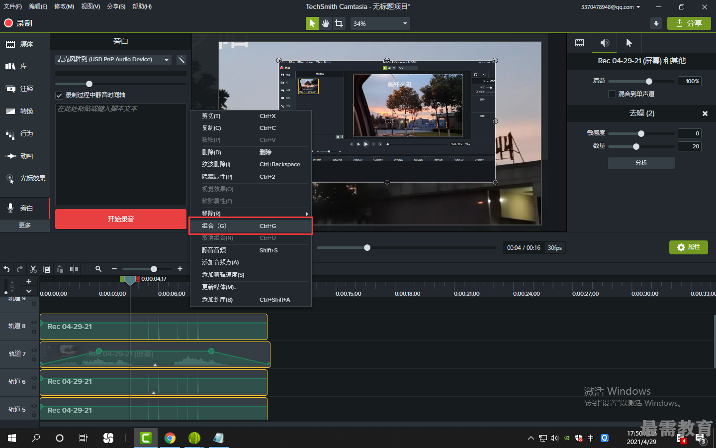Viewport: 716px width, 448px height.
Task: Split clip at playhead icon
Action: (74, 269)
